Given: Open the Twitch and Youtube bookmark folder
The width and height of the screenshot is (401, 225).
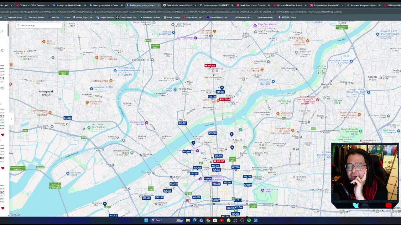Looking at the screenshot, I should (35, 17).
